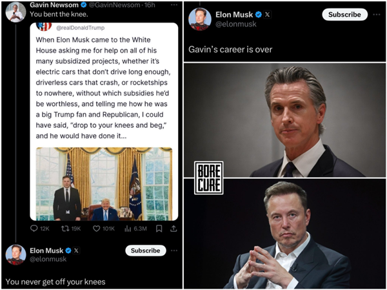Open the view analytics icon showing 6.3M
The height and width of the screenshot is (290, 387).
pos(126,228)
